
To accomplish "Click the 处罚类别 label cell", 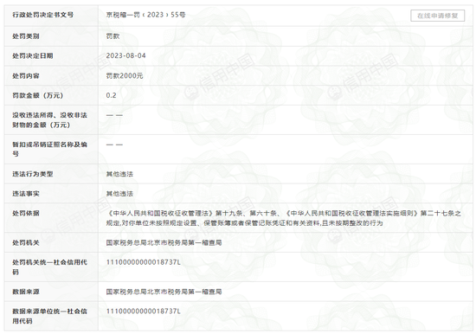I will tap(51, 36).
